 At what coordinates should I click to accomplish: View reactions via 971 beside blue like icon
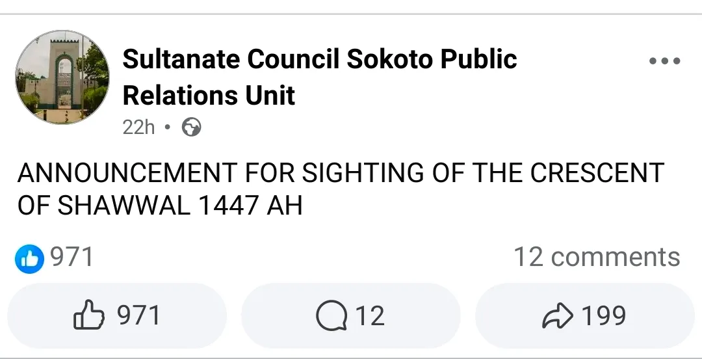pos(72,258)
